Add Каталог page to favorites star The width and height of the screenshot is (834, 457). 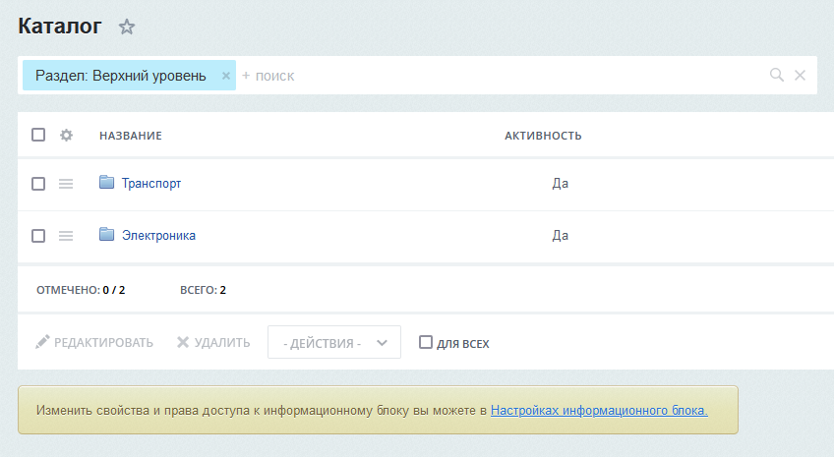pyautogui.click(x=127, y=27)
